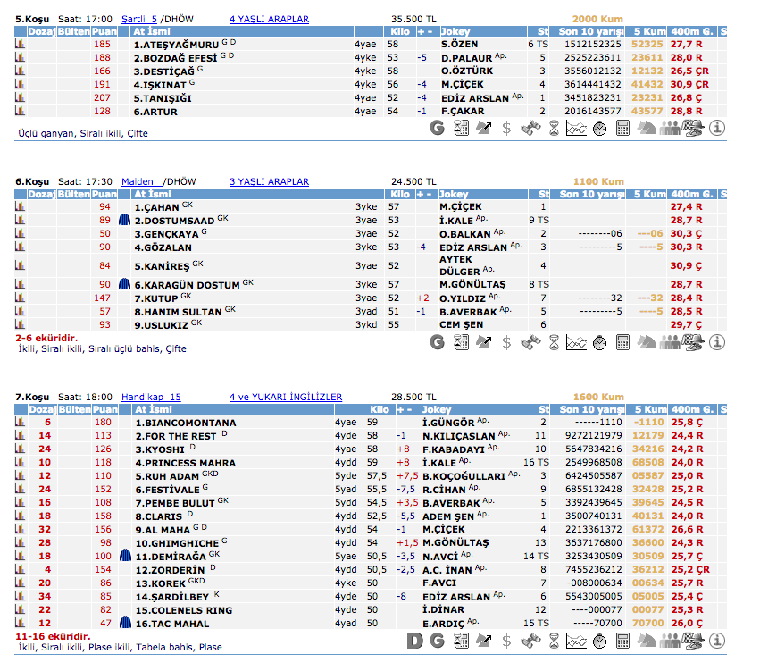The image size is (760, 671).
Task: Open the checkered flag icon in race 7
Action: pyautogui.click(x=693, y=641)
